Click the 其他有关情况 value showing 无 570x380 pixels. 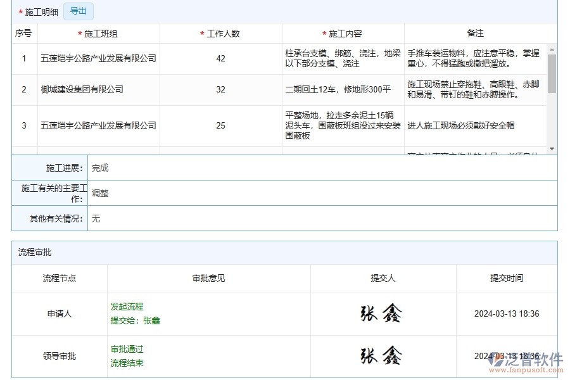click(96, 218)
